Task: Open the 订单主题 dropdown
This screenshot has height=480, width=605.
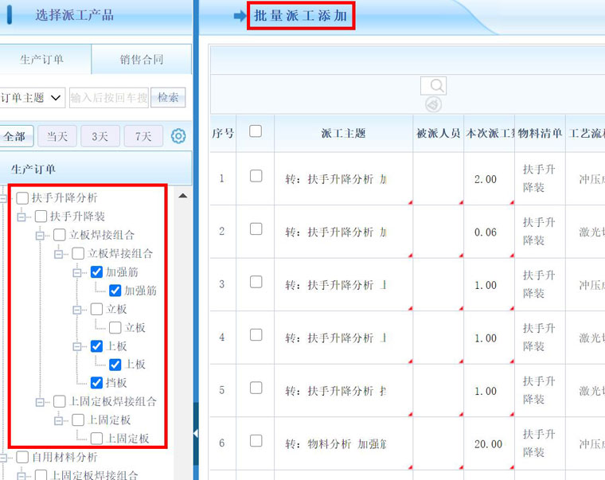Action: pos(32,97)
